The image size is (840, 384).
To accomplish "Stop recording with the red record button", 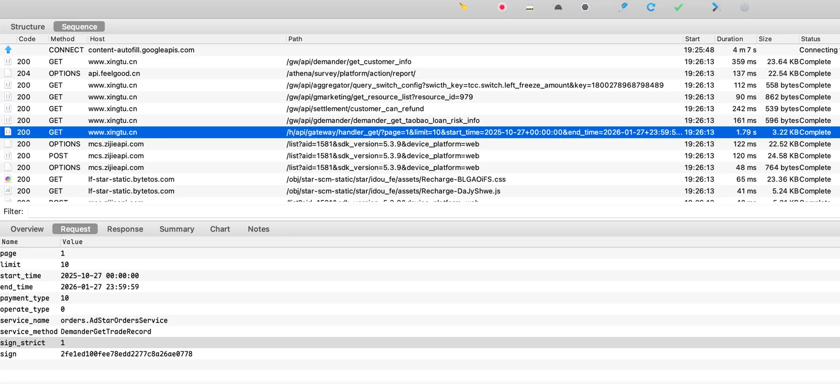I will [502, 7].
